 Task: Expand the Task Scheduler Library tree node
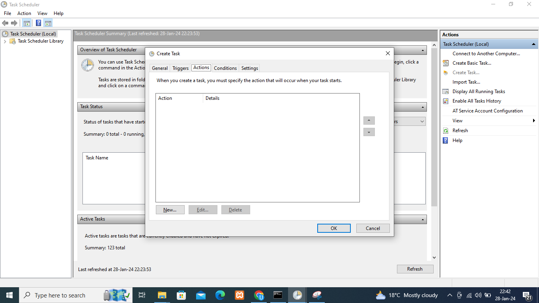(x=5, y=41)
